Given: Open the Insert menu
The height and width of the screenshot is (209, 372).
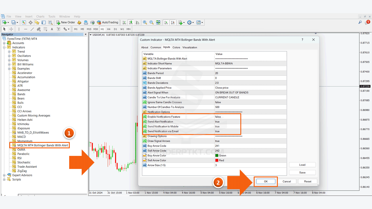Looking at the screenshot, I should click(29, 17).
